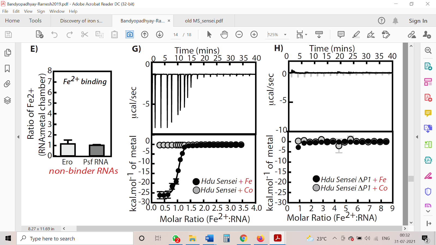The width and height of the screenshot is (436, 245).
Task: Click the zoom out minus icon
Action: [239, 35]
